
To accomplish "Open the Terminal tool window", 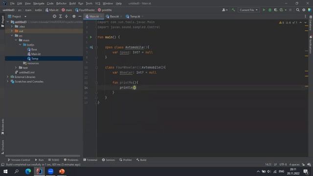I will [90, 160].
